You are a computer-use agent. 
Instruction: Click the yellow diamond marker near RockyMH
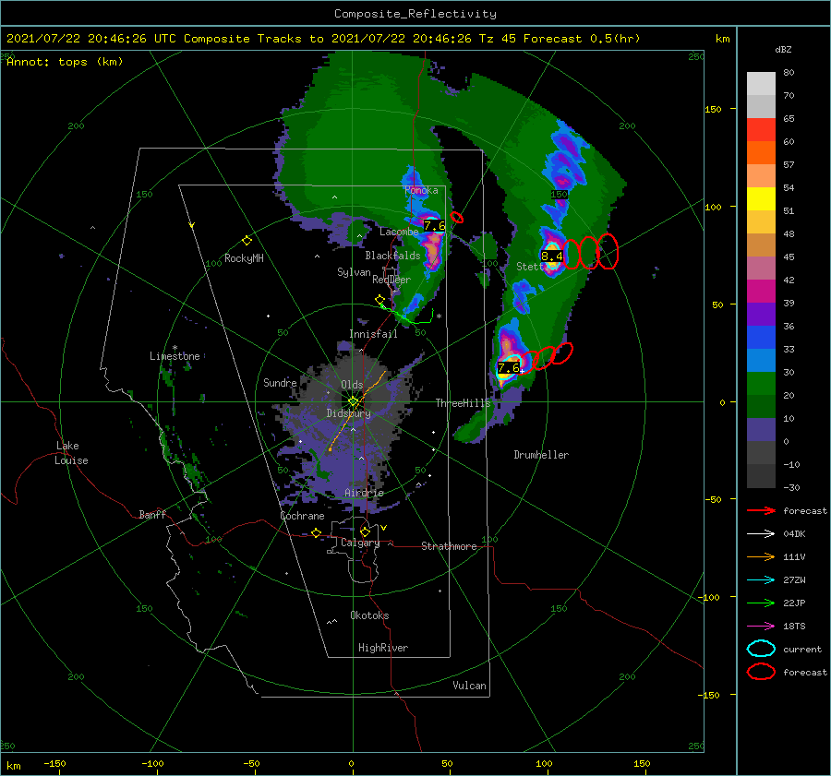coord(247,241)
